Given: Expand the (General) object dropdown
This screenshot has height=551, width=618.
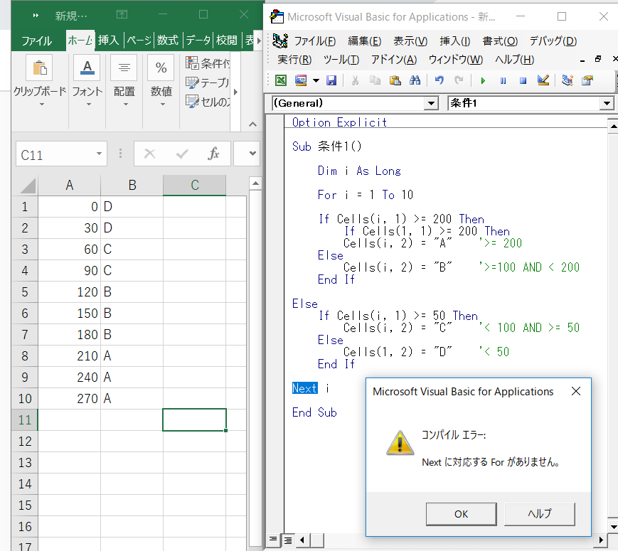Looking at the screenshot, I should [431, 103].
